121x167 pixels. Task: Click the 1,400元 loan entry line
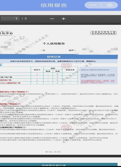59,124
